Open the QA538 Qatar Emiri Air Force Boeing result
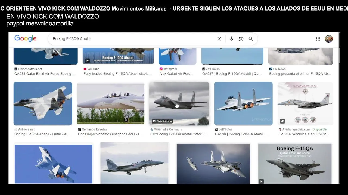This screenshot has height=195, width=348. pos(45,74)
